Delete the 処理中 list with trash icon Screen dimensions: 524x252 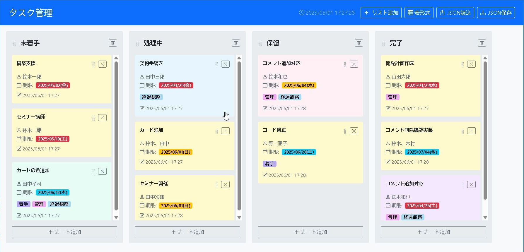coord(236,43)
